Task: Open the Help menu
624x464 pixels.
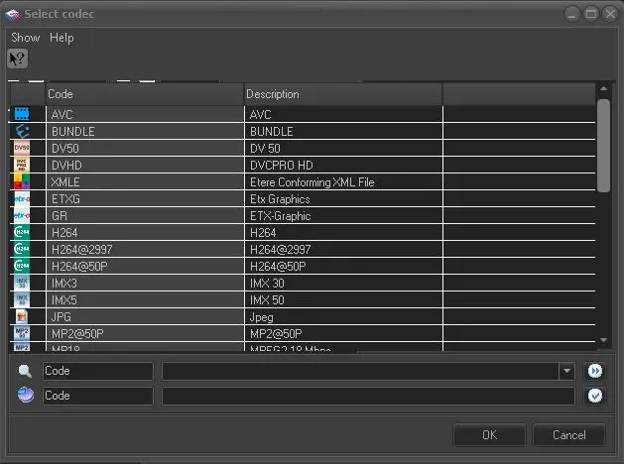Action: (62, 38)
